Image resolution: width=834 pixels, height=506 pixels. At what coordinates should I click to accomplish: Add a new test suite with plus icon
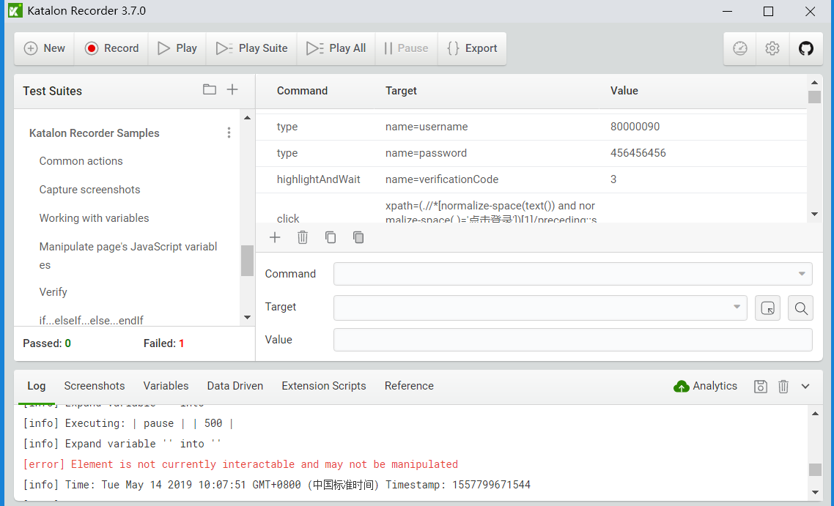(232, 90)
